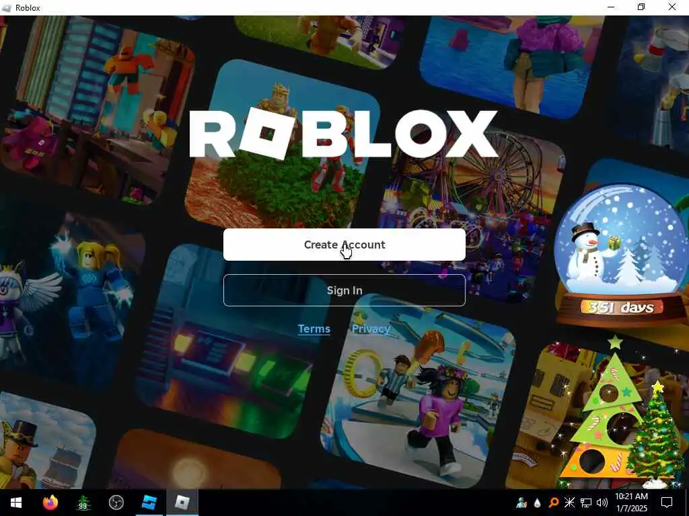Show the taskbar clock and calendar
The image size is (689, 516).
[631, 503]
